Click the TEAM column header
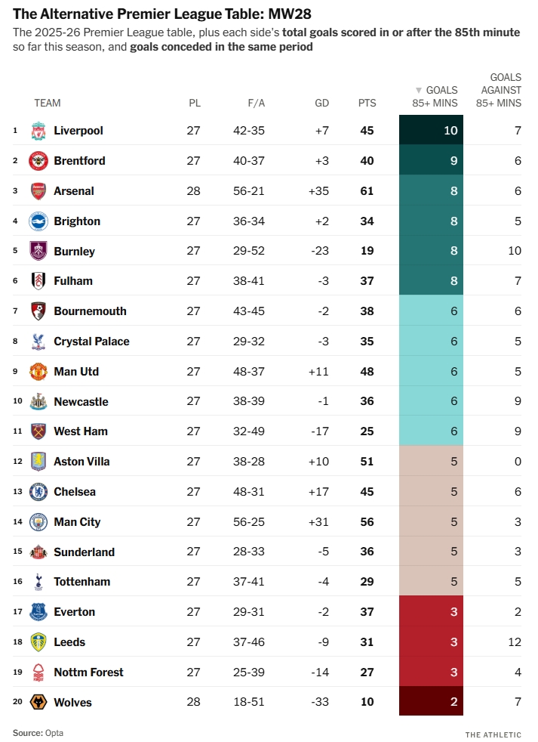Screen dimensions: 538x742 click(48, 103)
